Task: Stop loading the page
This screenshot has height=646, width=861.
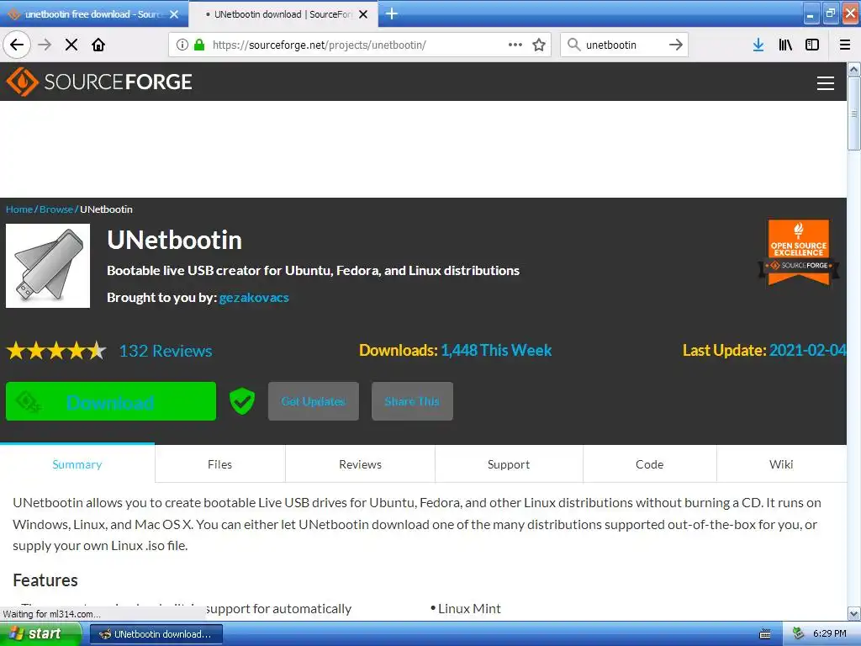Action: click(71, 45)
